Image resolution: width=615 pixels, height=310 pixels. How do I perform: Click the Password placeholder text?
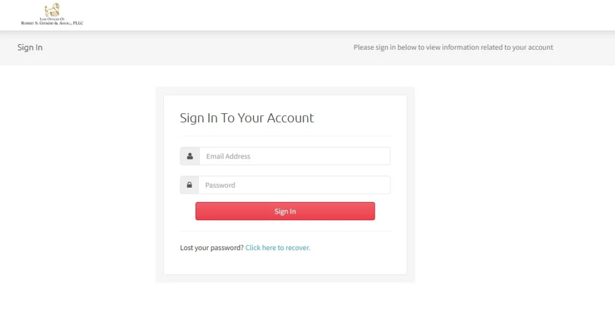coord(220,185)
